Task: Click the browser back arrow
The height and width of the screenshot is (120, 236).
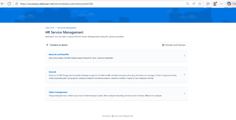Action: pos(3,4)
